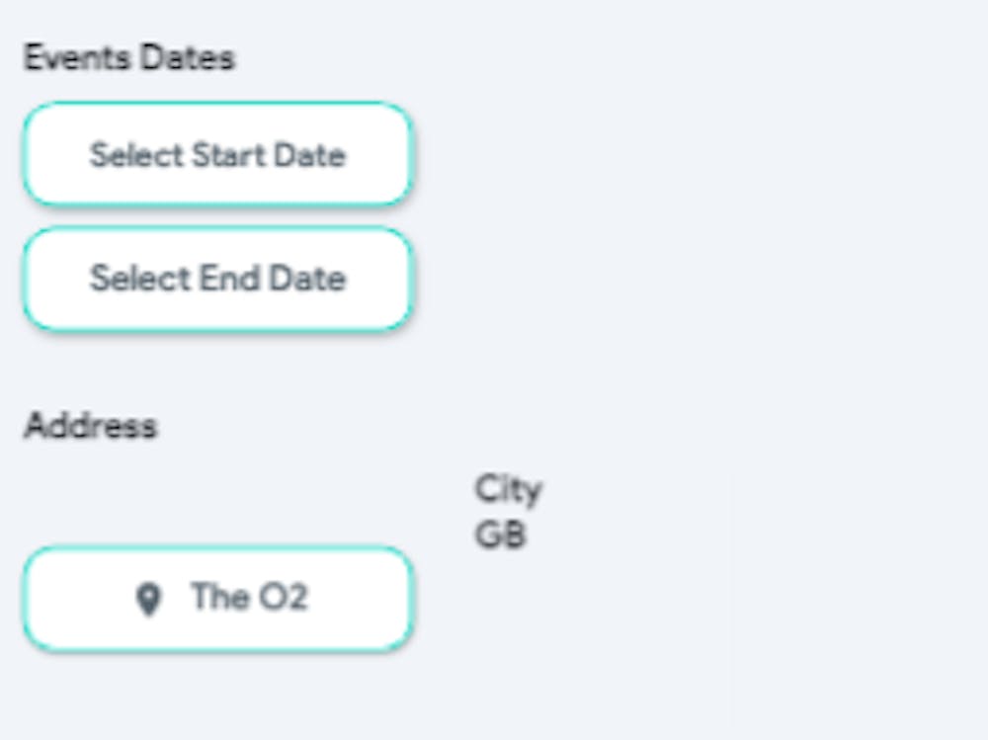Select the City text
This screenshot has height=740, width=988.
(x=508, y=489)
